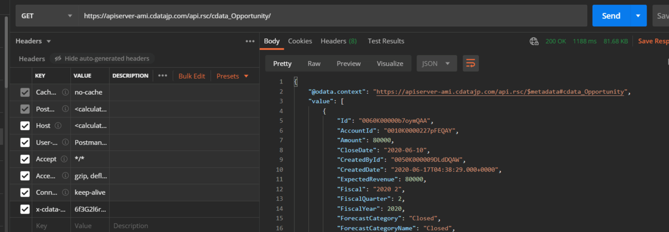Viewport: 669px width, 232px height.
Task: Expand the JSON format dropdown
Action: [x=437, y=63]
